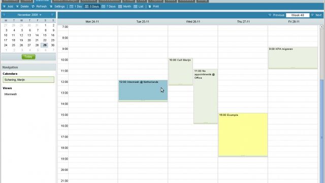The width and height of the screenshot is (325, 183).
Task: Click the 14:00 time label
Action: [64, 104]
